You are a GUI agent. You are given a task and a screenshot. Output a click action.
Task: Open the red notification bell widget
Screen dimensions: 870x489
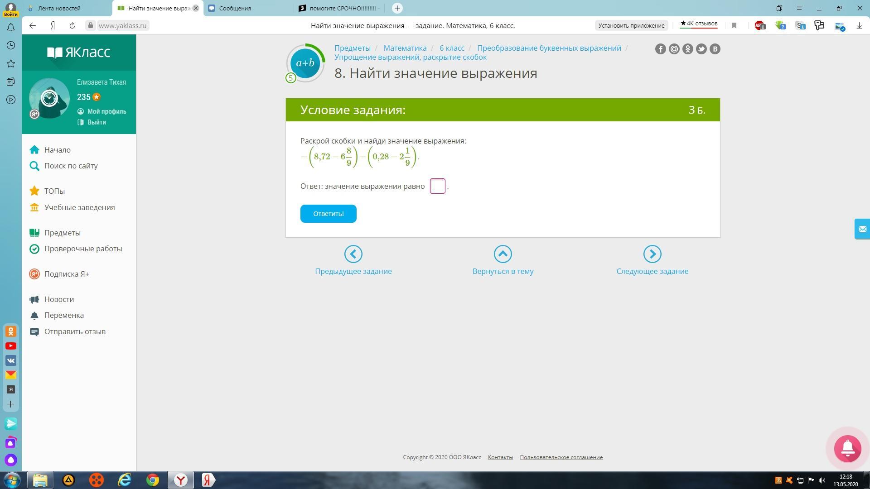[x=847, y=448]
